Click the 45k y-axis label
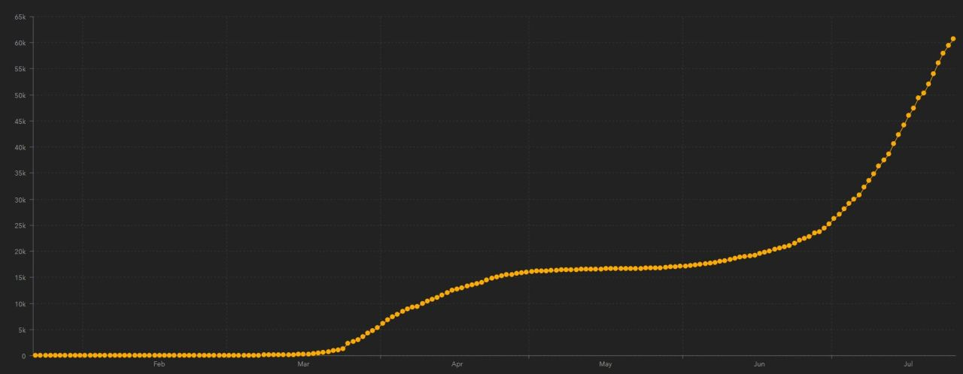This screenshot has width=963, height=374. point(20,122)
